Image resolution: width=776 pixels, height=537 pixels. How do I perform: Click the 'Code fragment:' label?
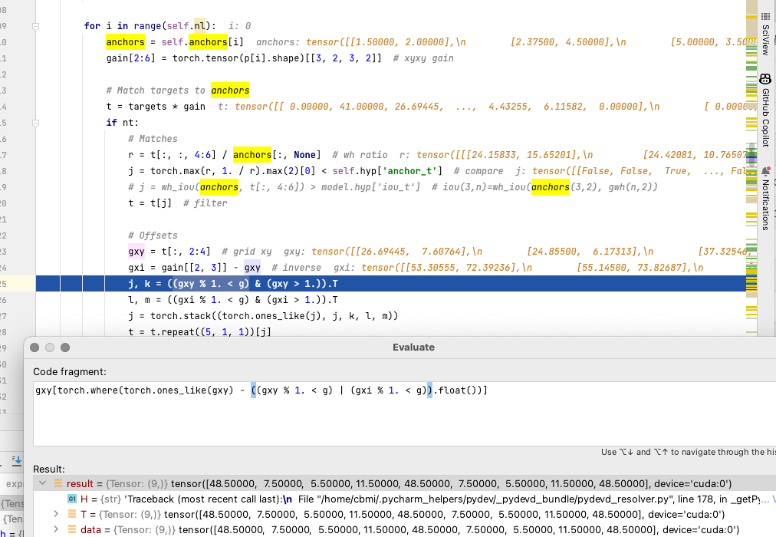(x=70, y=372)
